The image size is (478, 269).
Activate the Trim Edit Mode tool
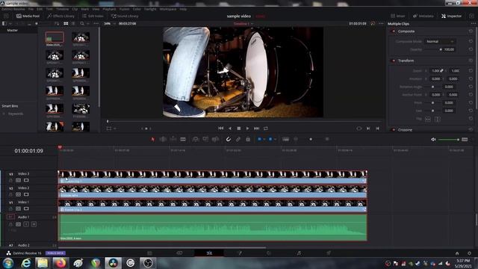(x=163, y=140)
